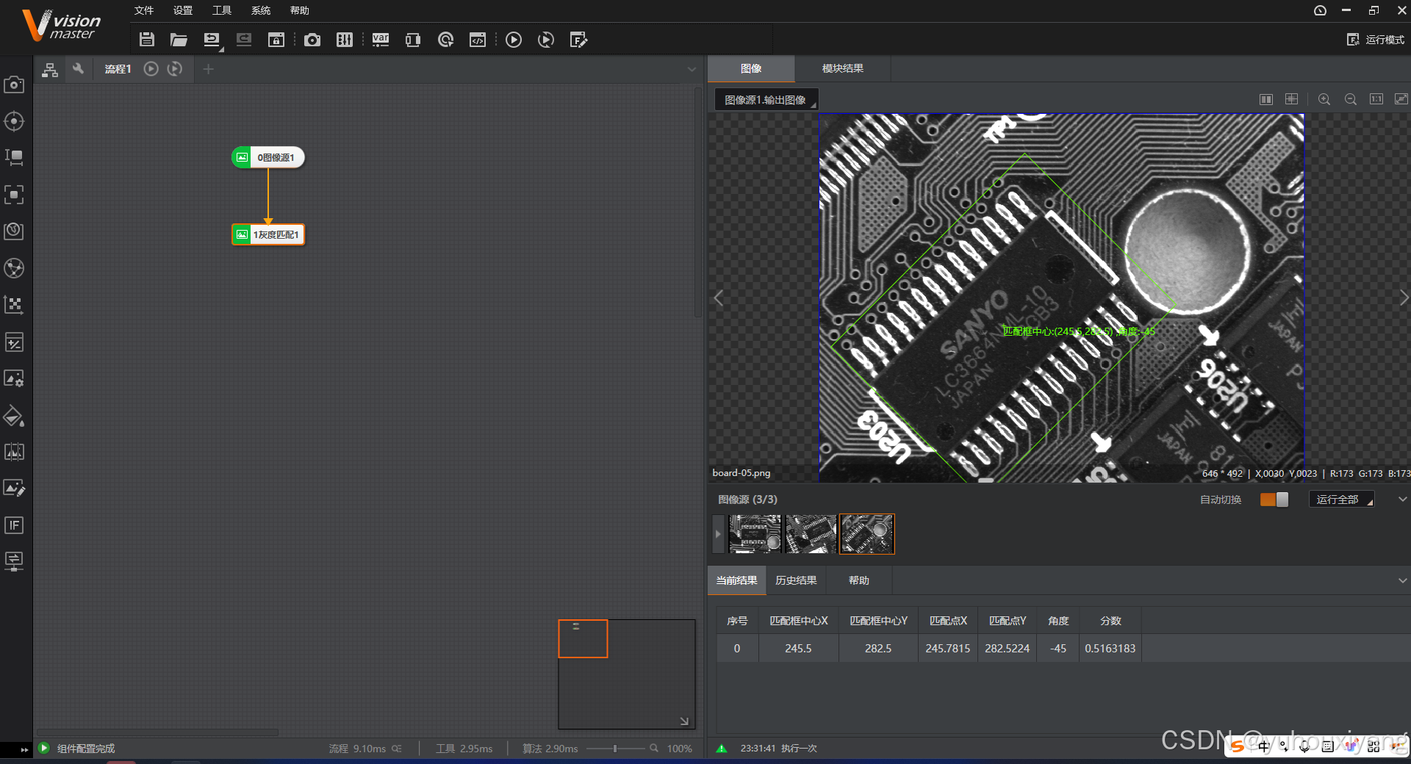Switch to 运行模式 run mode

(1376, 40)
